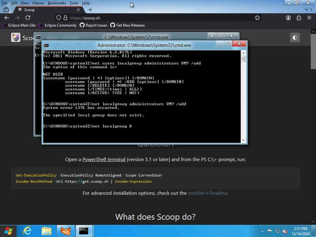The image size is (316, 237).
Task: Open the browser hamburger menu
Action: tap(309, 18)
